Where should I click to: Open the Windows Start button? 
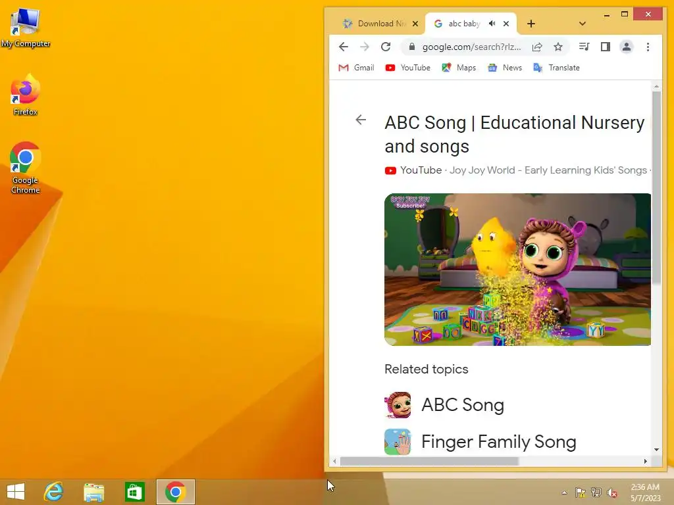coord(16,492)
